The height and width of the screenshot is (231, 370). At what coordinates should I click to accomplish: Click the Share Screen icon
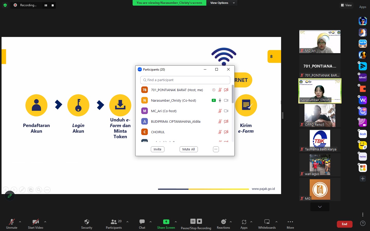(166, 222)
